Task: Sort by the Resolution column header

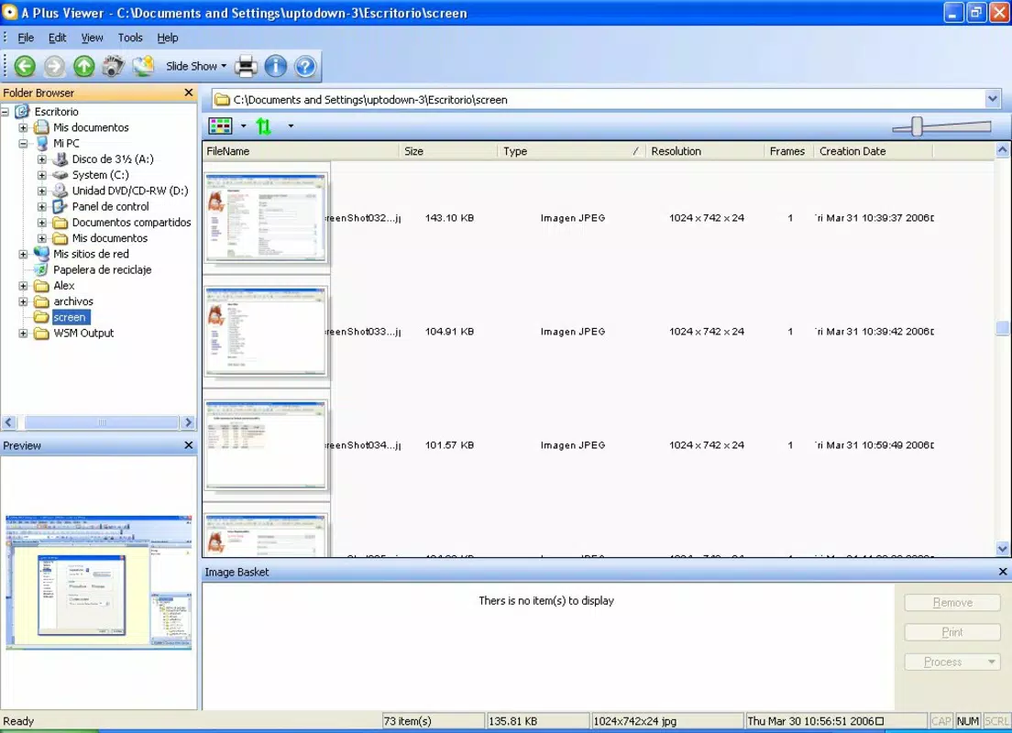Action: pos(705,151)
